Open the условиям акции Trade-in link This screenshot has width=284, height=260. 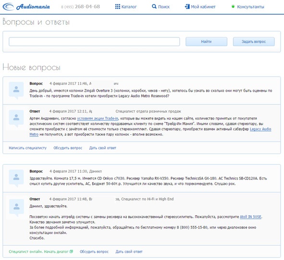(98, 118)
